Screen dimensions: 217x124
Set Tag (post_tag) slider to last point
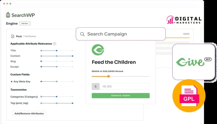click(73, 103)
